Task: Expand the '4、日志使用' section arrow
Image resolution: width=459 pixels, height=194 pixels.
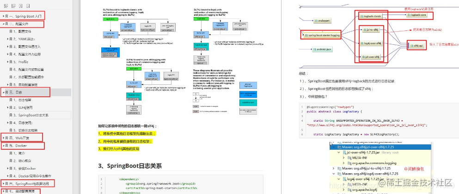Action: pos(8,123)
